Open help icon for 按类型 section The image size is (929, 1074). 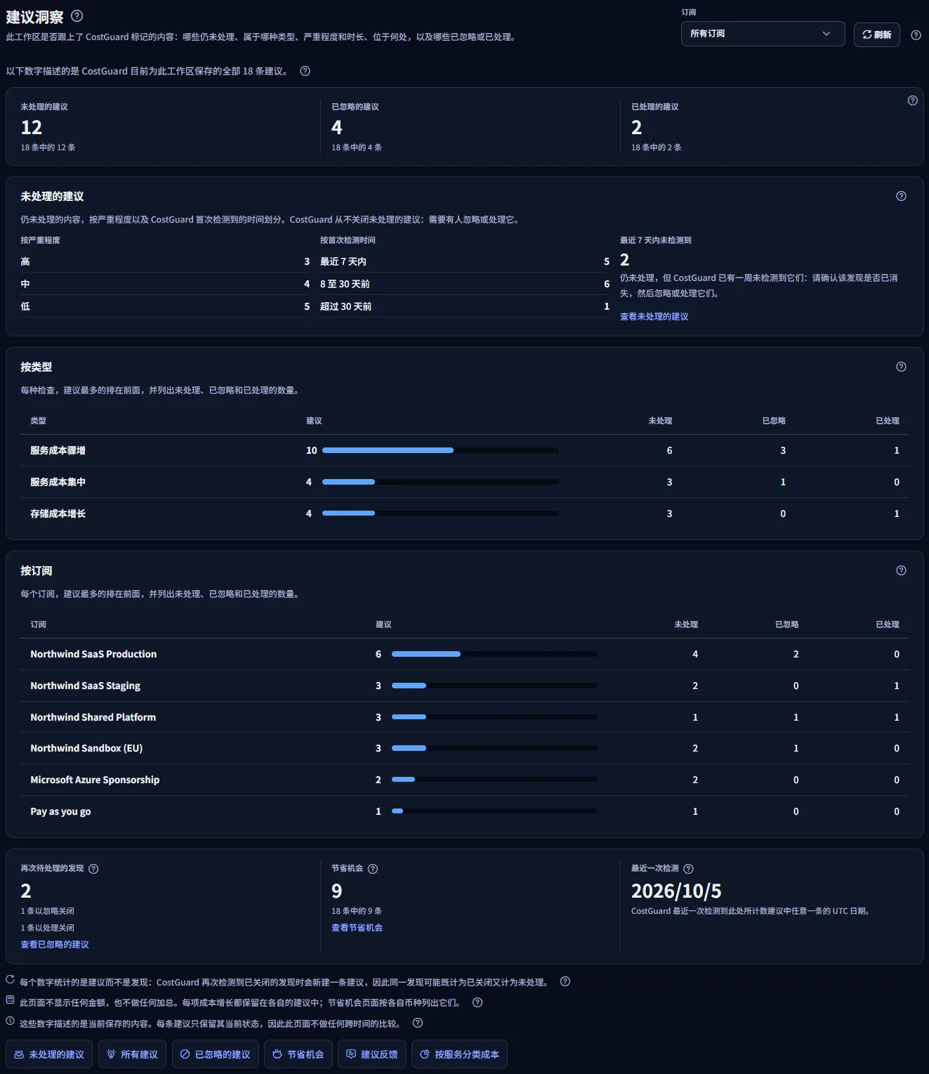click(901, 367)
